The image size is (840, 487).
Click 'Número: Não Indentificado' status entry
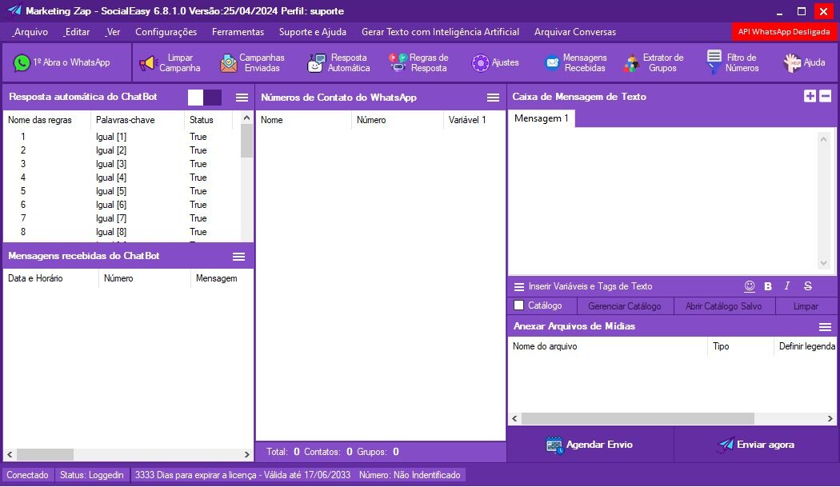point(410,475)
